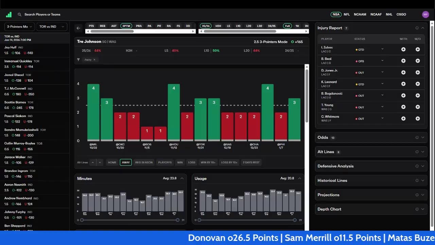The height and width of the screenshot is (245, 435).
Task: Select the L10 period tab
Action: [238, 26]
